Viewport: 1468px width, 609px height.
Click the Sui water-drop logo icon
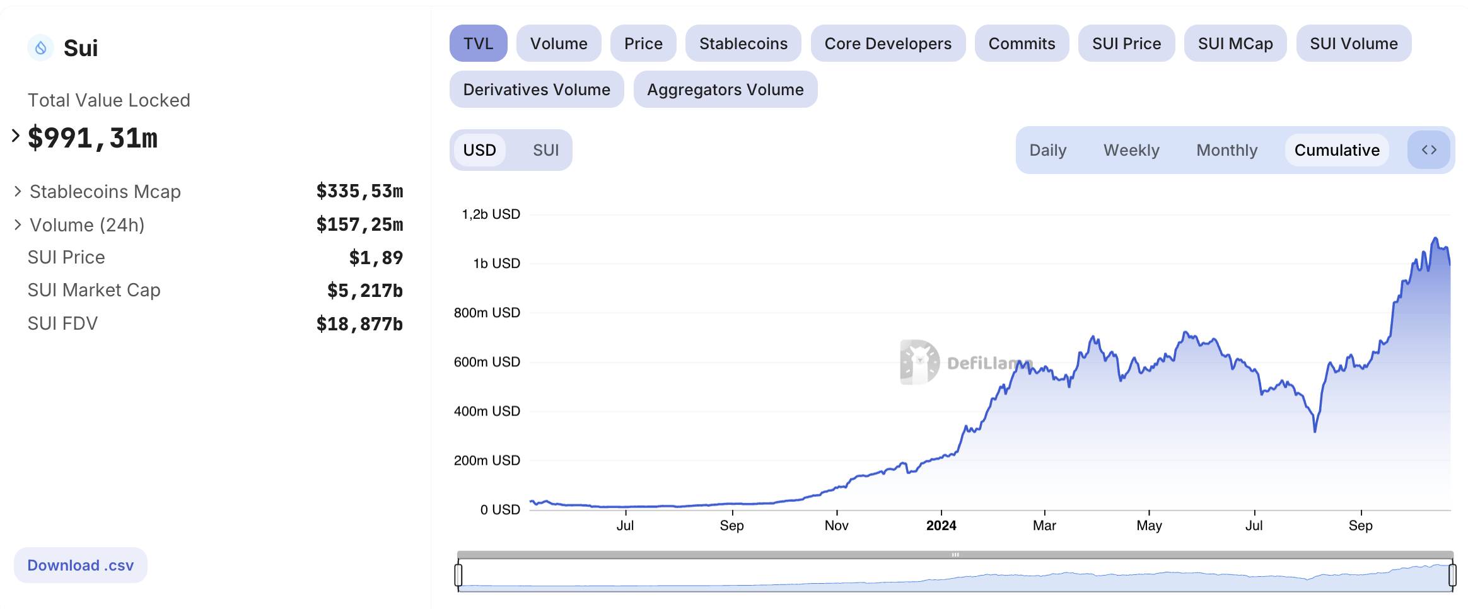[x=40, y=48]
